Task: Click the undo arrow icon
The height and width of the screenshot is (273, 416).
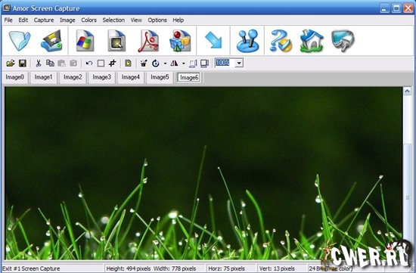Action: (89, 63)
